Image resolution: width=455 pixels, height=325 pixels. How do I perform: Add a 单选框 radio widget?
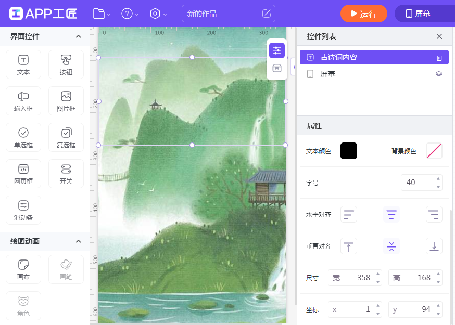pos(23,137)
